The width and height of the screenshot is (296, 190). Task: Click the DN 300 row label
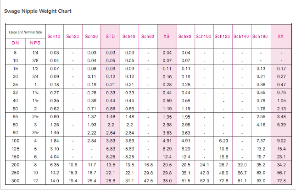click(15, 181)
